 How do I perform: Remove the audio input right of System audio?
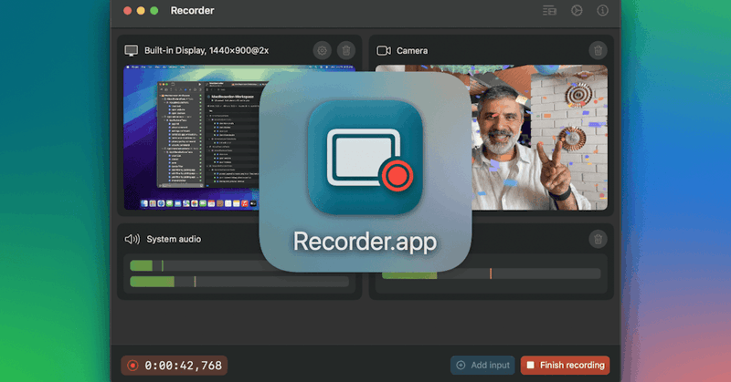click(599, 239)
